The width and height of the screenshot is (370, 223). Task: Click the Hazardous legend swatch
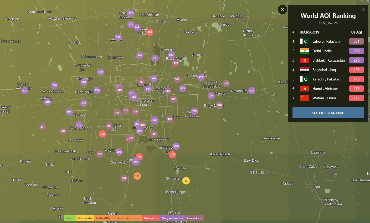194,218
